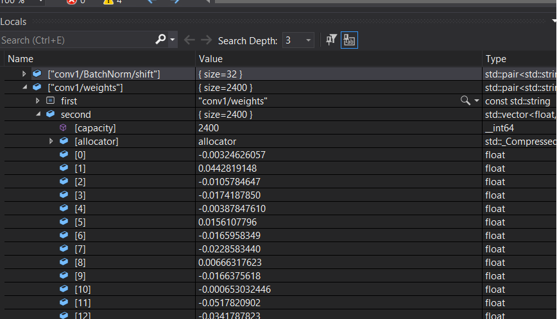
Task: Click the Type column header
Action: 496,59
